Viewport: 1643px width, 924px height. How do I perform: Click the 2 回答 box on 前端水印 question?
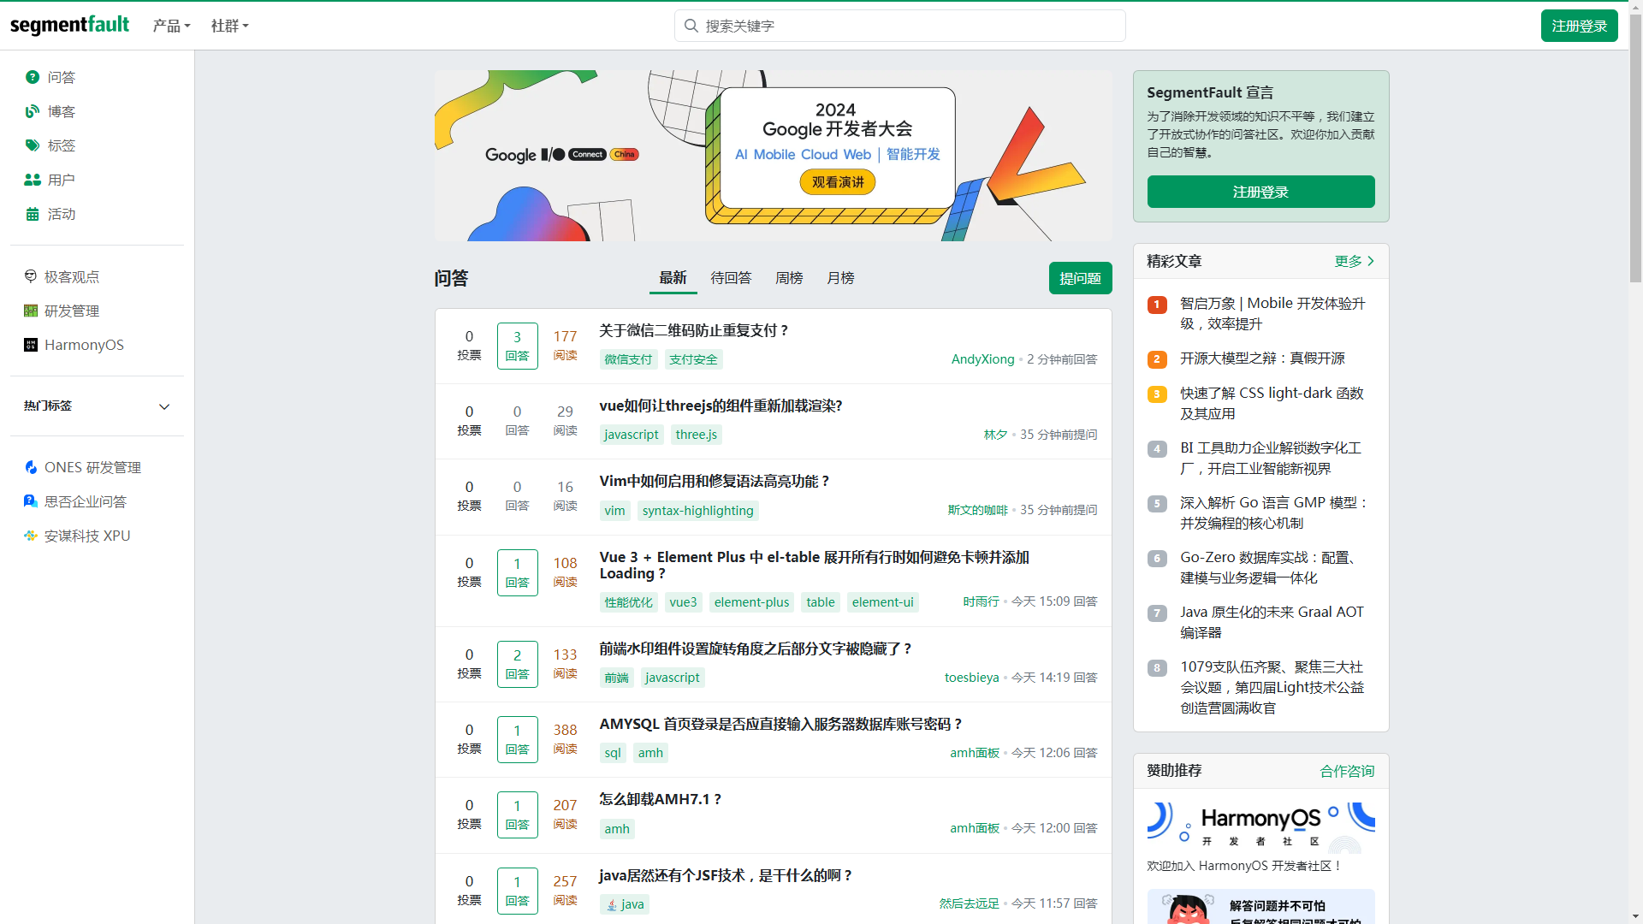[x=517, y=664]
